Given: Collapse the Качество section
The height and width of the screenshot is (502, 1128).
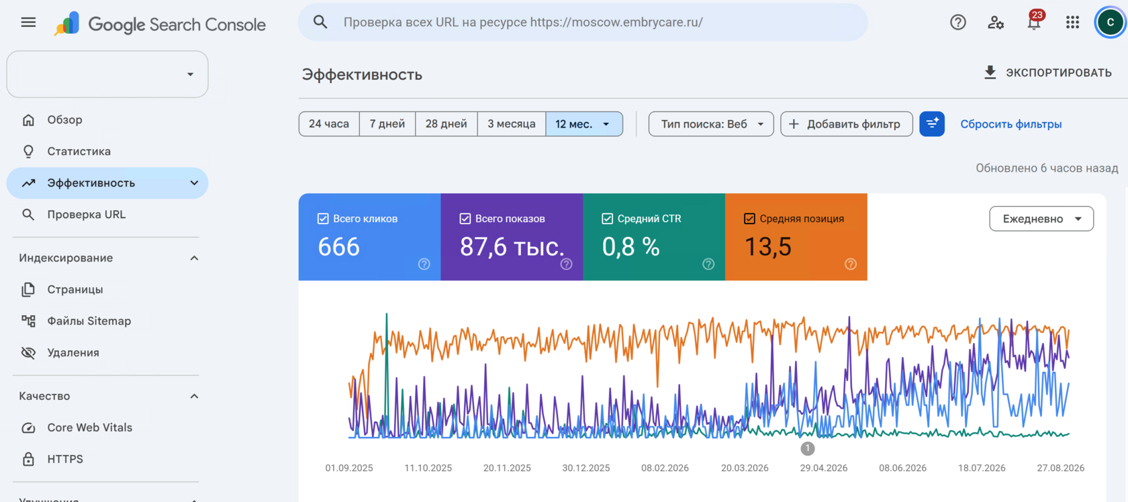Looking at the screenshot, I should pos(194,397).
